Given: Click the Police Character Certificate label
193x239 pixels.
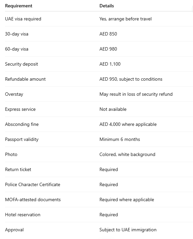Looking at the screenshot, I should click(33, 184).
